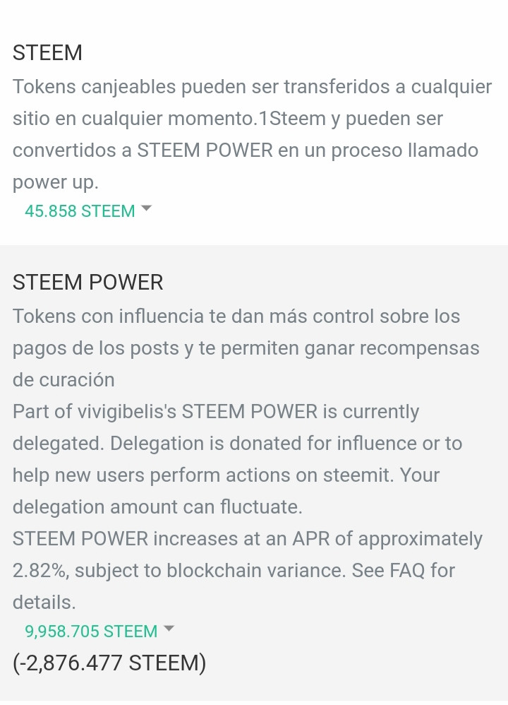Click 'delegation amount can fluctuate.' line
The image size is (508, 705).
click(157, 506)
